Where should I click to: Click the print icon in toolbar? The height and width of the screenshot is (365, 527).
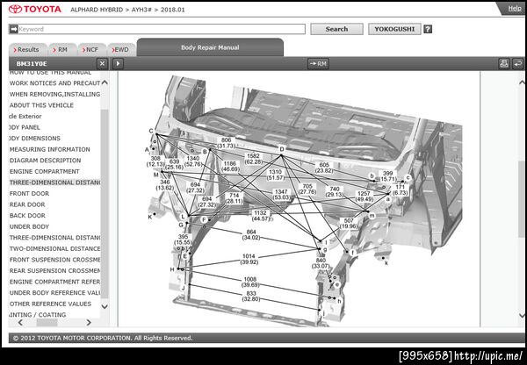(504, 63)
